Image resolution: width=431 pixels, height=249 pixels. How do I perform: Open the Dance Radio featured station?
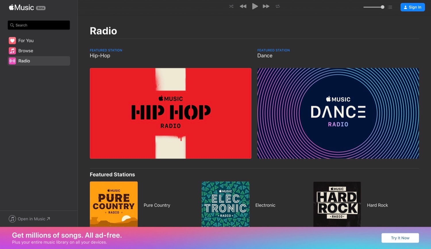pyautogui.click(x=338, y=113)
